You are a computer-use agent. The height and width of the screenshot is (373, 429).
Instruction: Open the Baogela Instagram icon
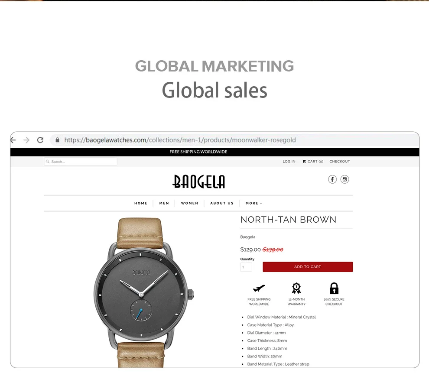coord(345,179)
